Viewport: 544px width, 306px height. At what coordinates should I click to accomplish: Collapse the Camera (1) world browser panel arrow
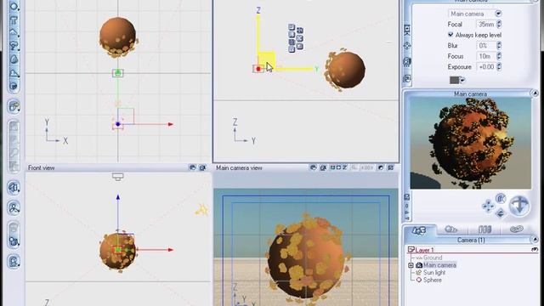[535, 240]
